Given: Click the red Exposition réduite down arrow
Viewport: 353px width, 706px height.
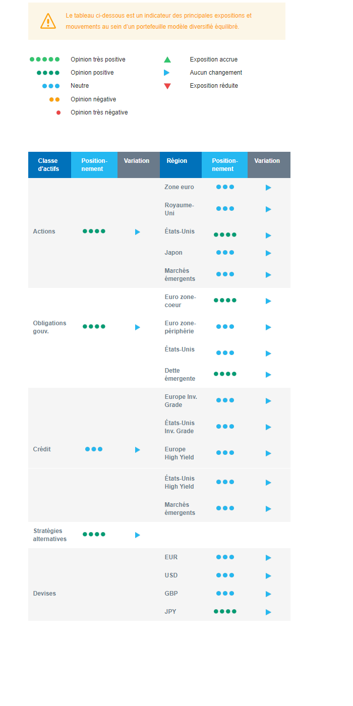Looking at the screenshot, I should (x=167, y=86).
